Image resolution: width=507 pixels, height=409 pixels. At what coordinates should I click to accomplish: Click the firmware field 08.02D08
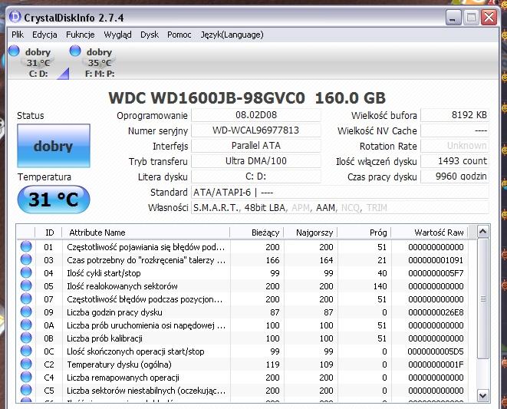(x=256, y=115)
